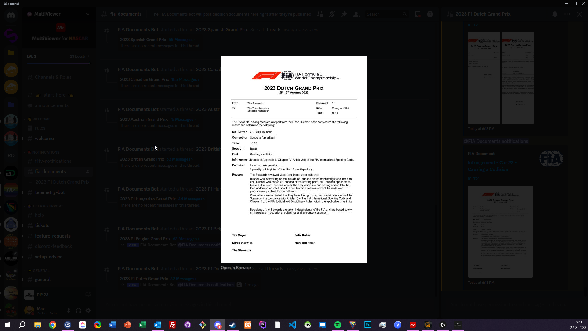
Task: Mute microphone in user panel
Action: (x=69, y=310)
